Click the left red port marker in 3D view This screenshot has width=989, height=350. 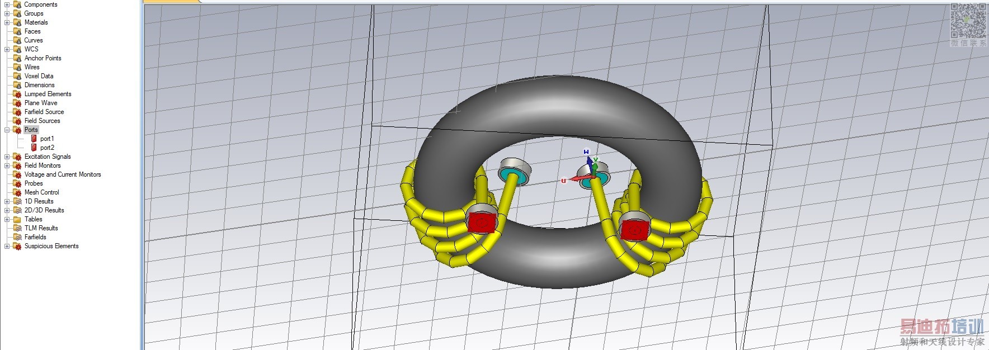point(482,223)
